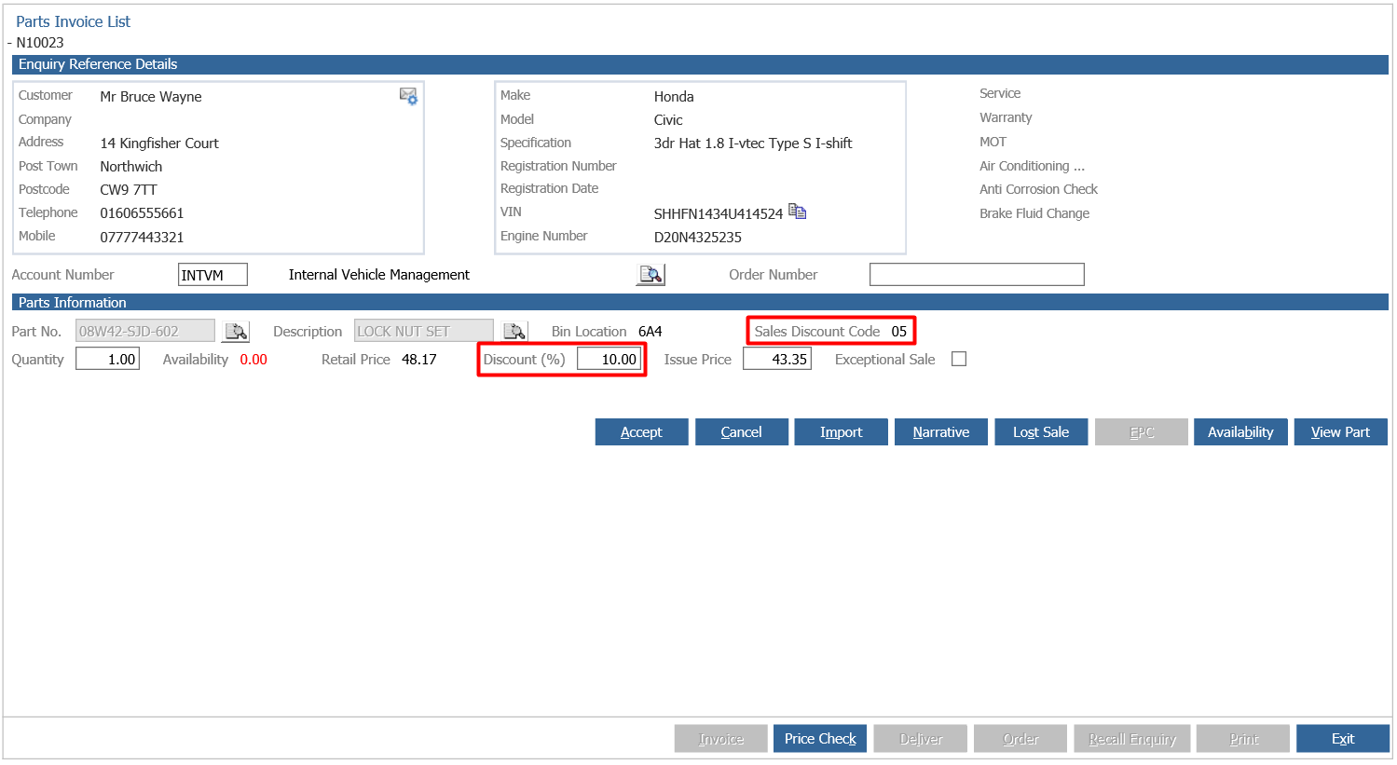Click the disabled Deliver button
This screenshot has width=1397, height=765.
[x=921, y=738]
